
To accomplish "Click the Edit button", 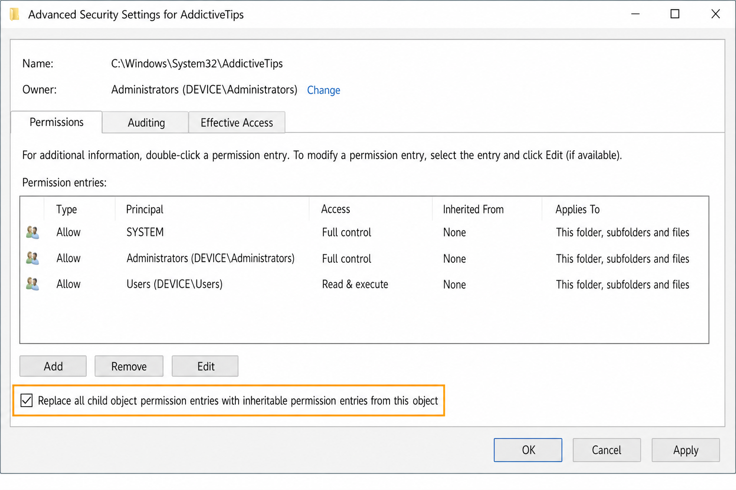I will point(206,366).
